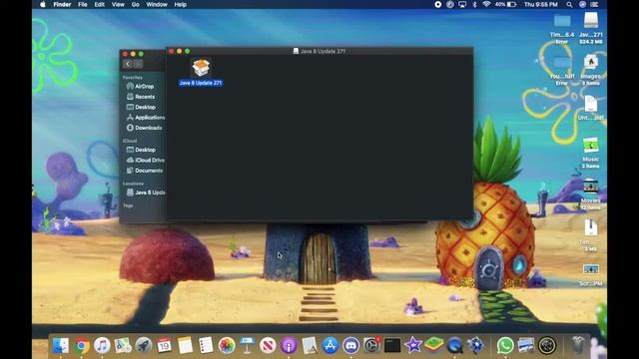The width and height of the screenshot is (639, 359).
Task: Open Reminders from the Dock
Action: [206, 346]
